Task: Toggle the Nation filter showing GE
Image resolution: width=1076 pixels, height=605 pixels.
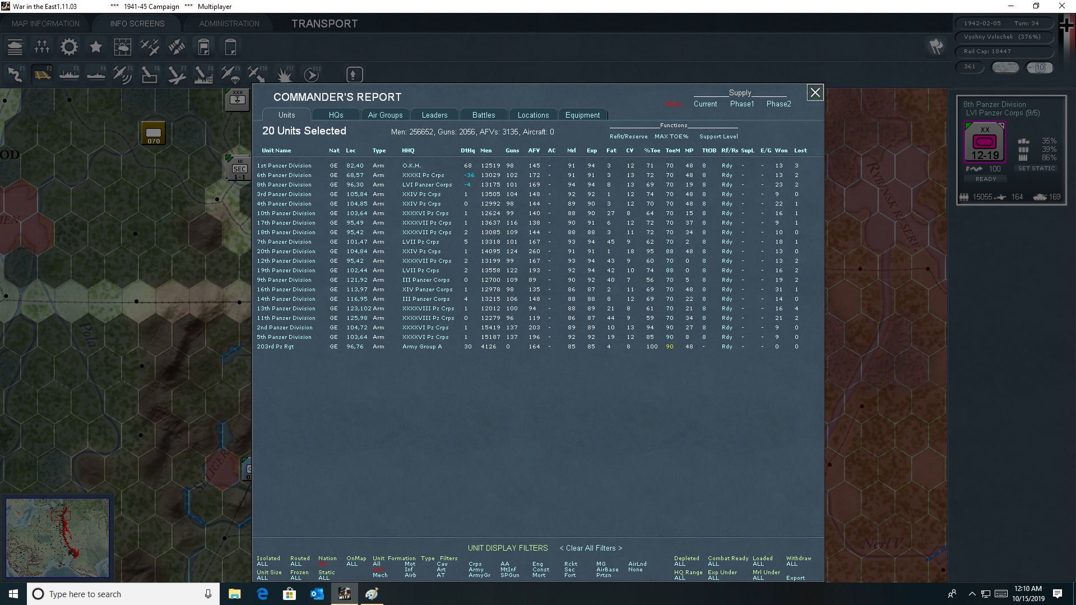Action: pos(327,561)
